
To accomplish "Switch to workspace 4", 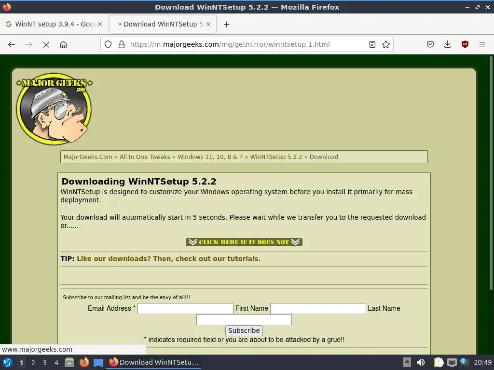I will pos(56,363).
